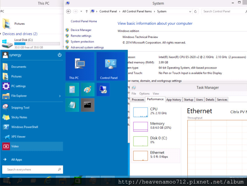Expand the chevron after All Control Panel Items

(x=154, y=11)
